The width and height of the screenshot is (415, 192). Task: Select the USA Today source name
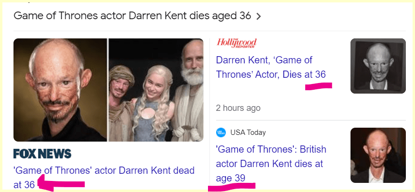(x=248, y=132)
